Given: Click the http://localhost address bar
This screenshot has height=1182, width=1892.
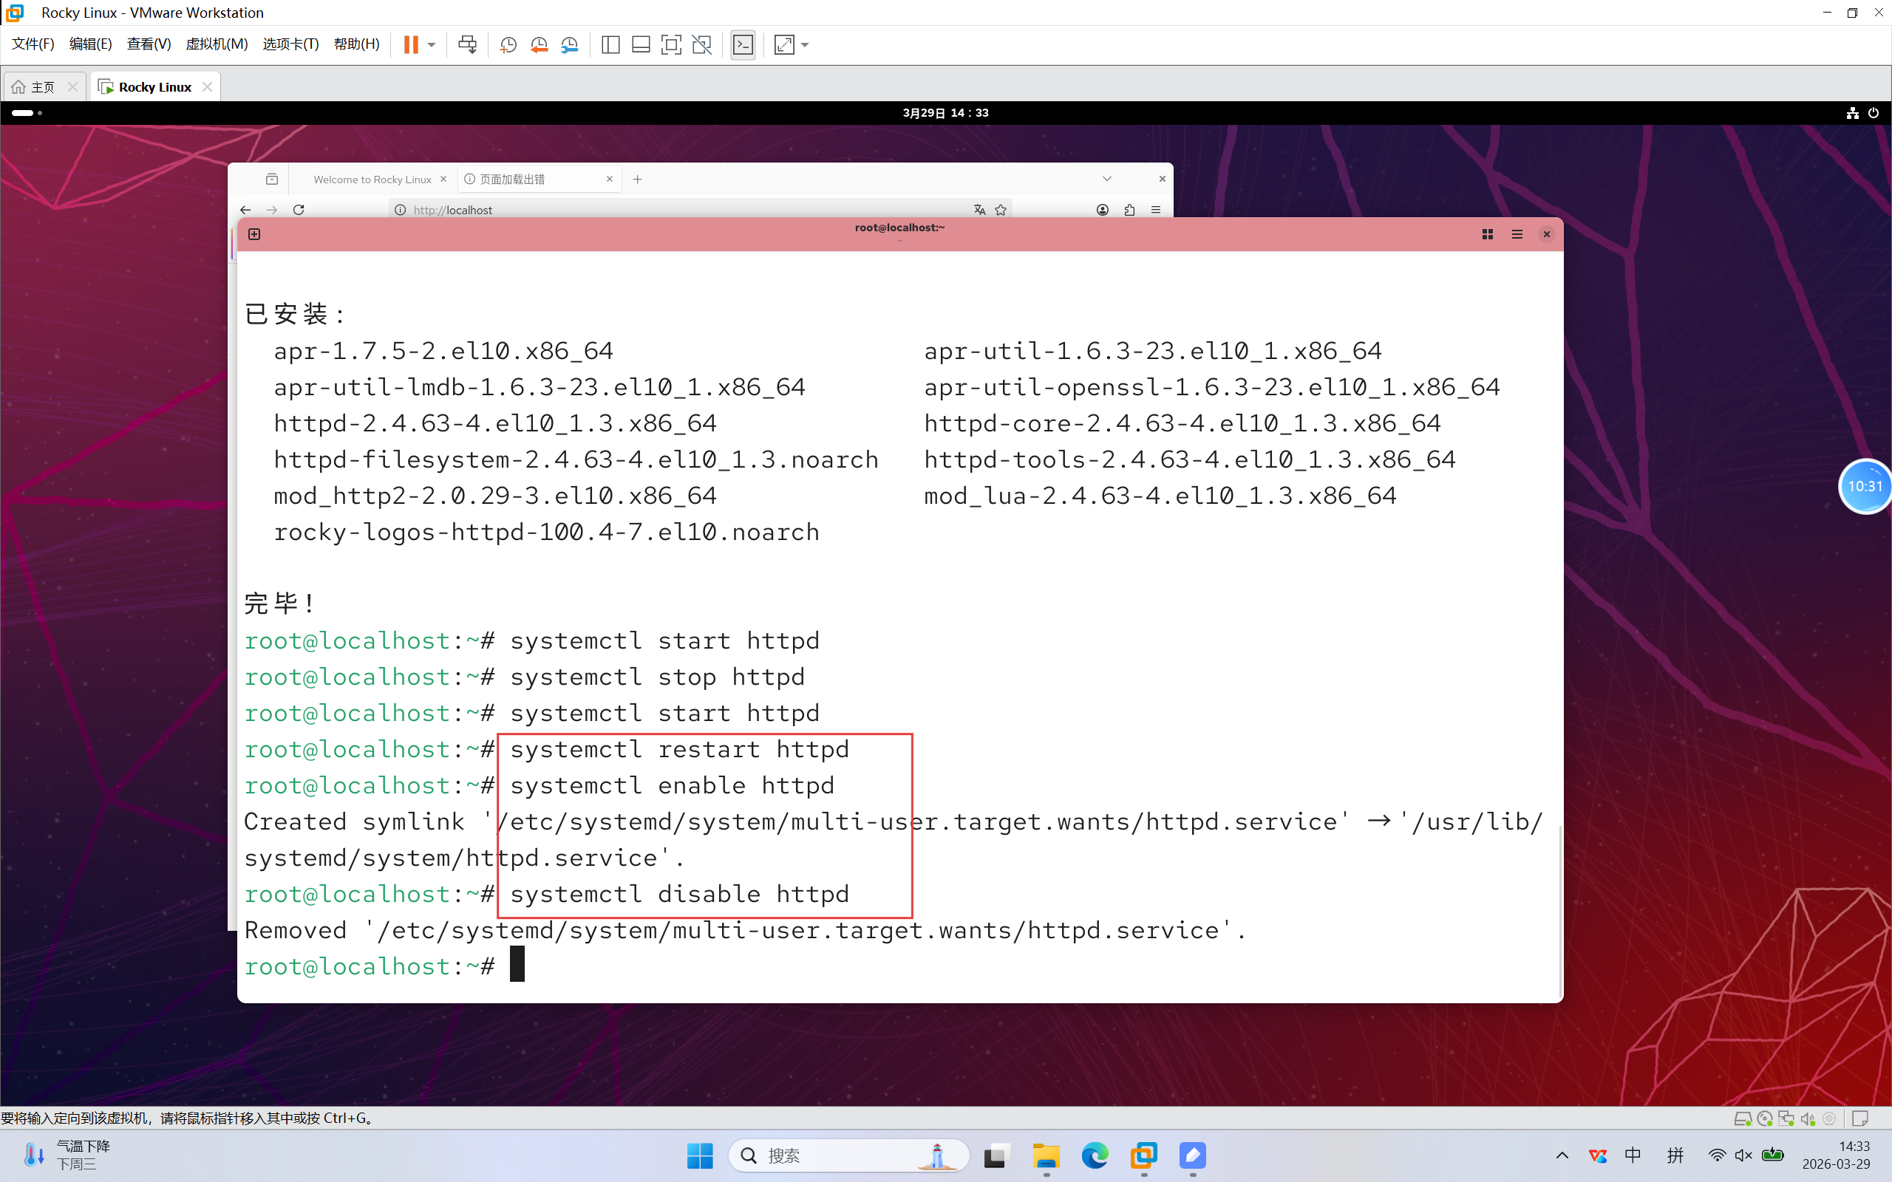Looking at the screenshot, I should pyautogui.click(x=680, y=210).
